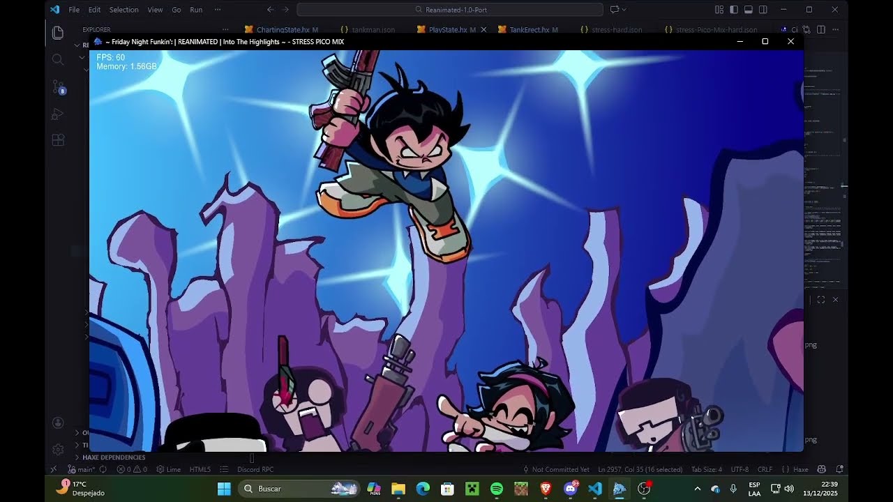The image size is (893, 502).
Task: Click the taskbar Buscar search box
Action: pos(299,489)
